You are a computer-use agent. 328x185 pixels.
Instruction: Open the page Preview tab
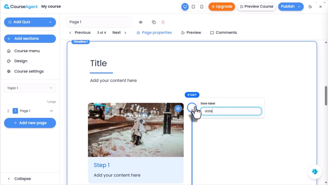(191, 33)
